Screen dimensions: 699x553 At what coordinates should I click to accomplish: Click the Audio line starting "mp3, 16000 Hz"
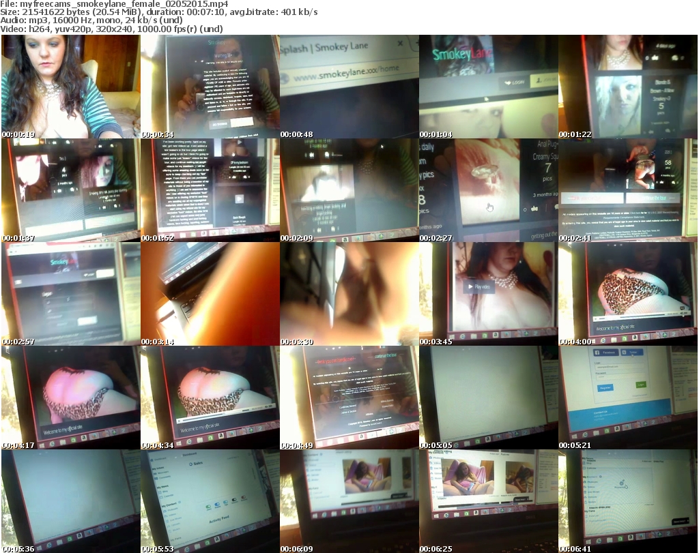coord(104,20)
